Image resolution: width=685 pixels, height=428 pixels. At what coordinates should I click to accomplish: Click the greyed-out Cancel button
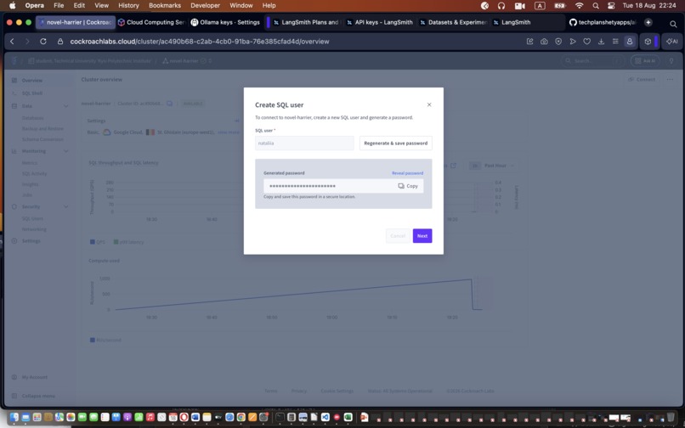[x=398, y=236]
